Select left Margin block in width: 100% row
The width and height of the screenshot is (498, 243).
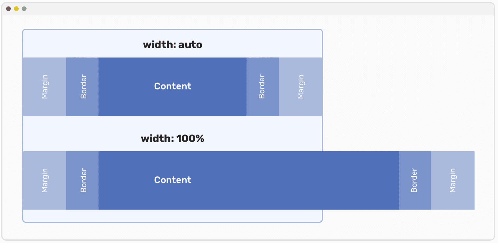coord(45,180)
